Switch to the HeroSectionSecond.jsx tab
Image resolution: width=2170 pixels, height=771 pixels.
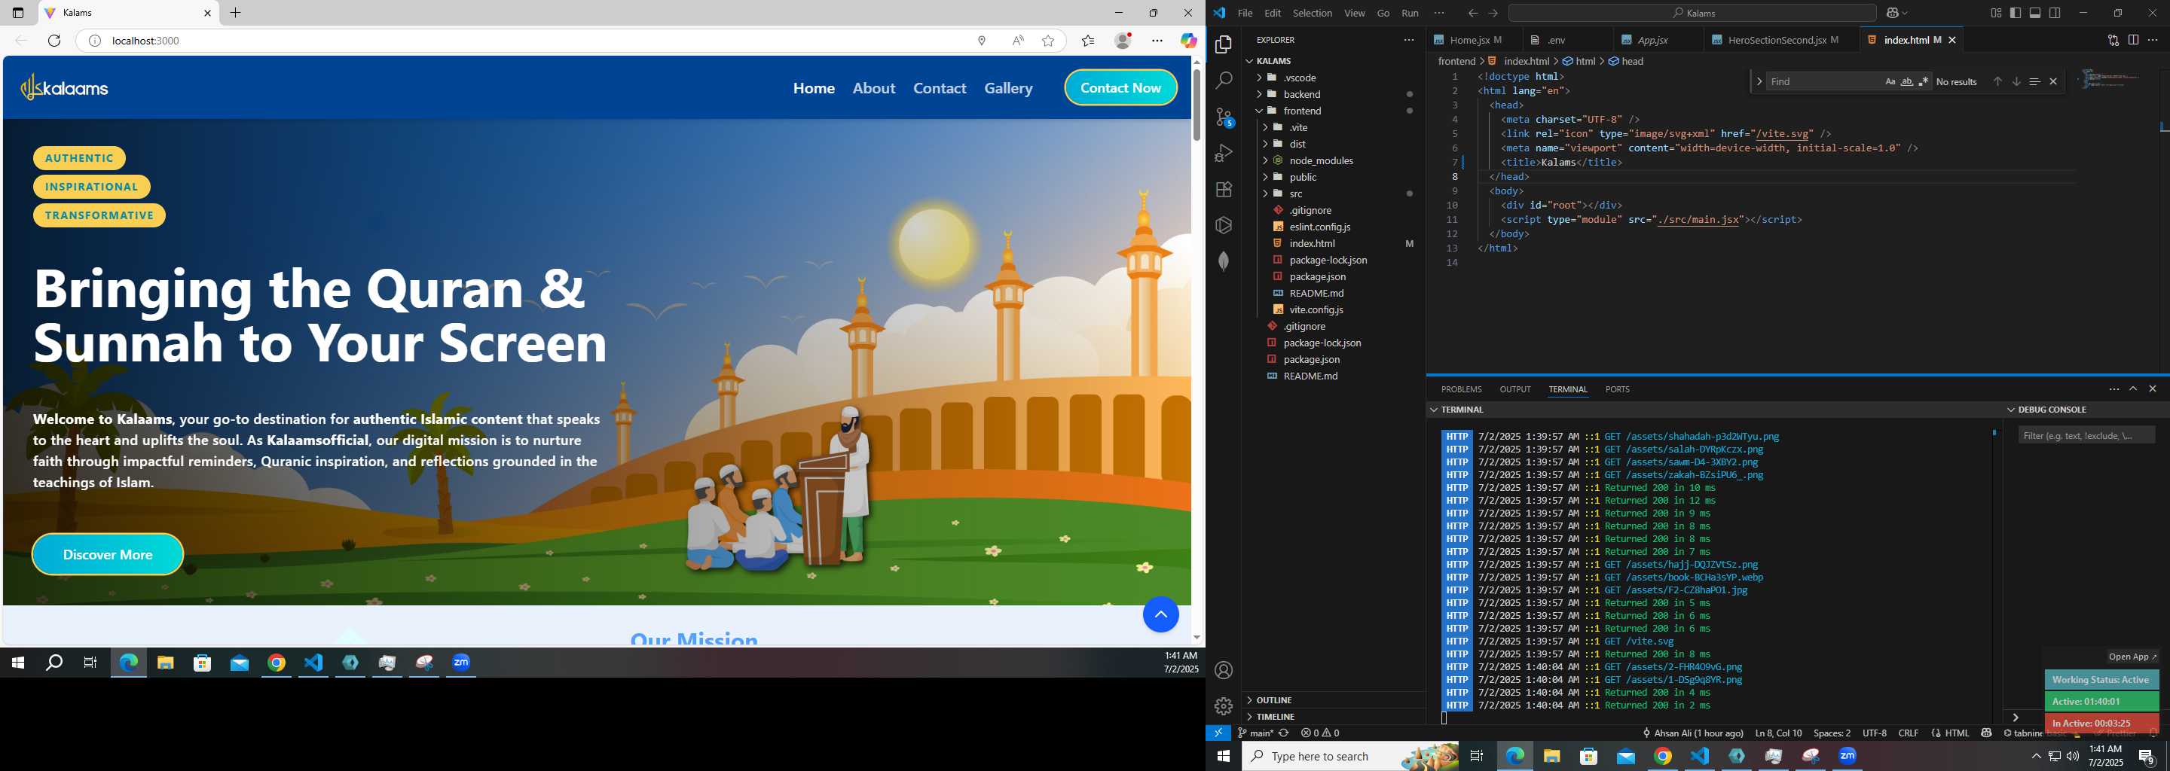[1776, 40]
